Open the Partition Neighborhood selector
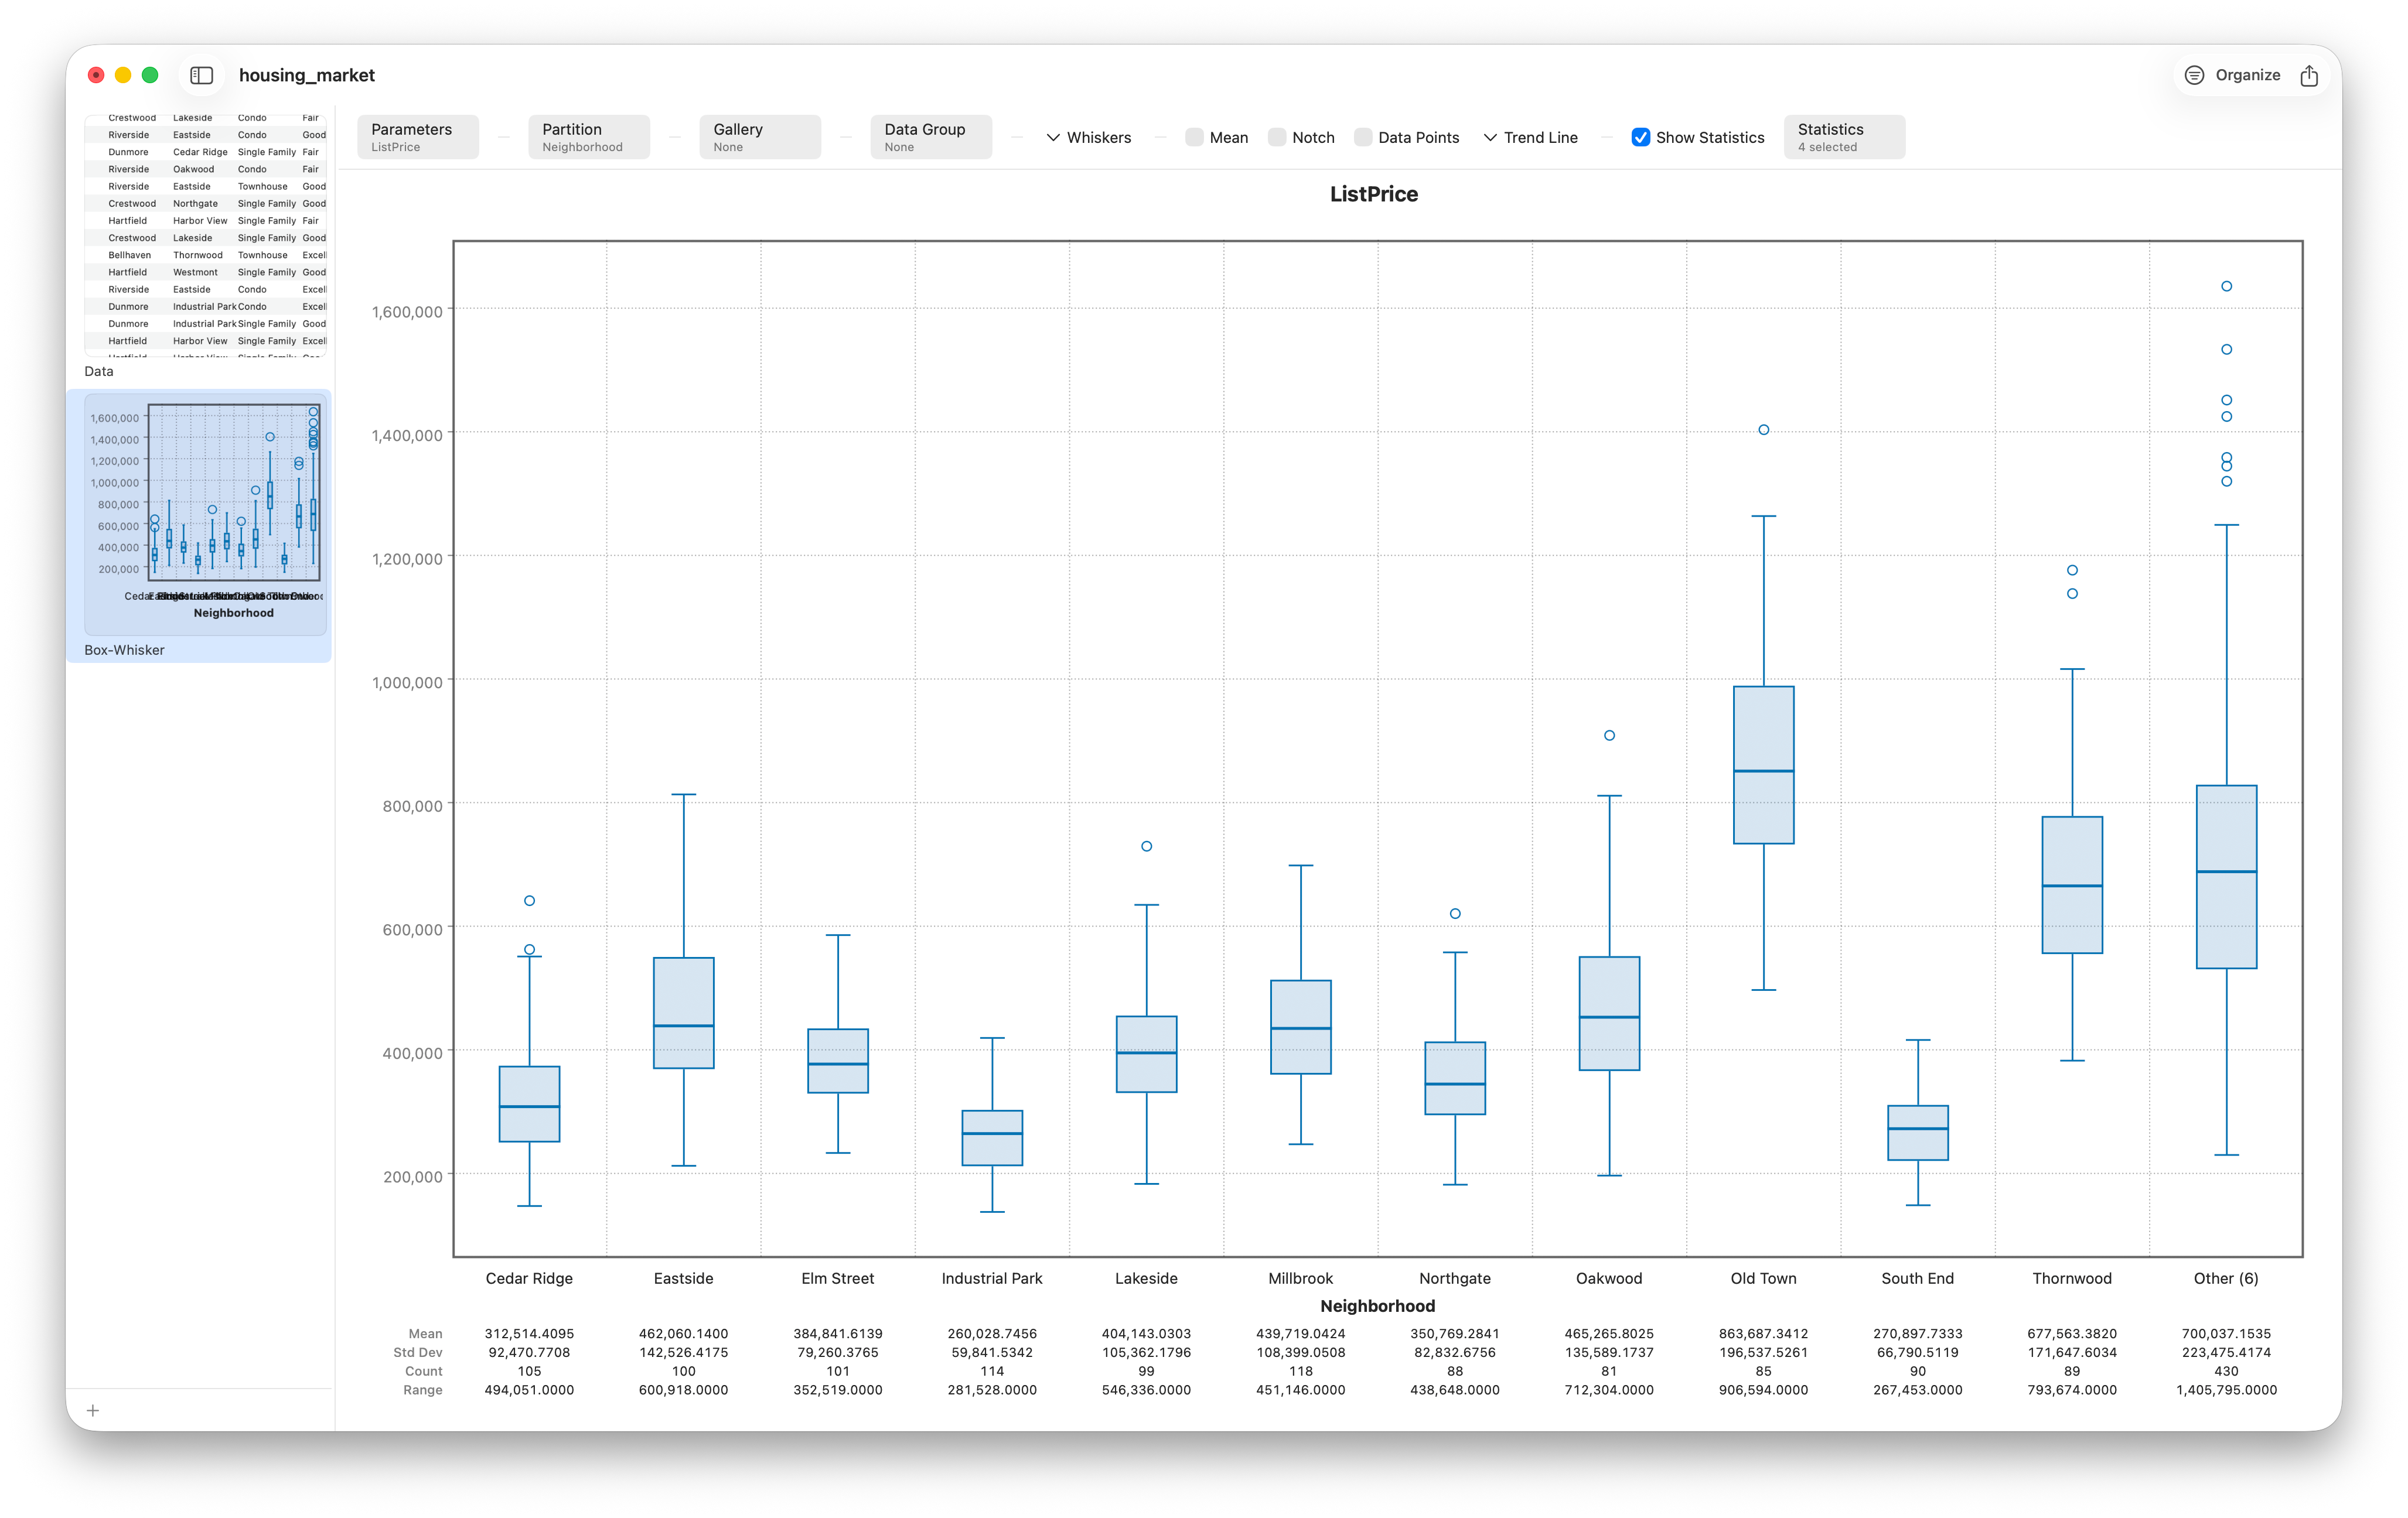 coord(589,137)
